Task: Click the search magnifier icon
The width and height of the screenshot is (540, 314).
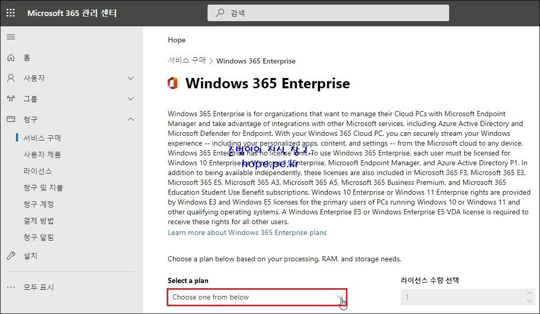Action: [220, 13]
